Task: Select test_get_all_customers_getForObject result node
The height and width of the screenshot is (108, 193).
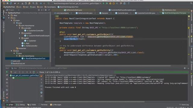Action: tap(24, 75)
